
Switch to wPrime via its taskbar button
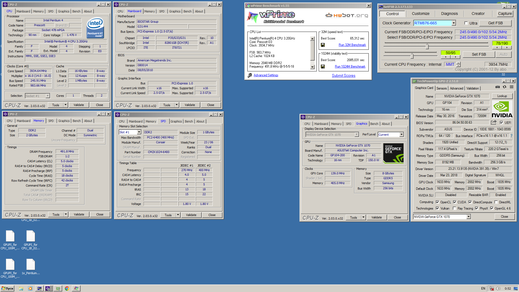click(76, 288)
